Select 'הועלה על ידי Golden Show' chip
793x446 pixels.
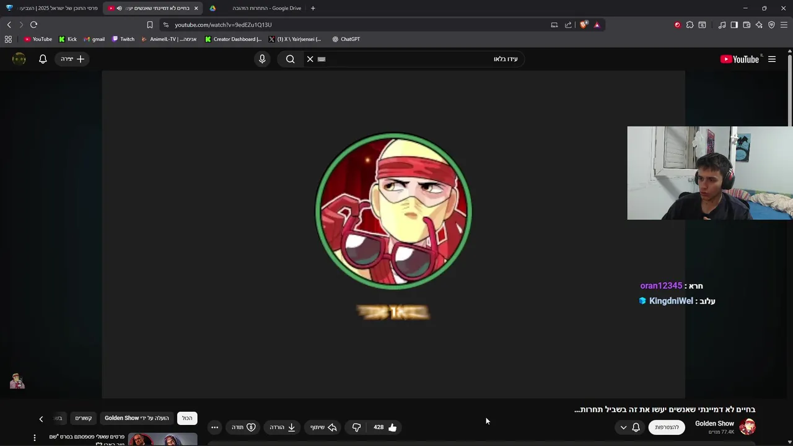[x=137, y=418]
